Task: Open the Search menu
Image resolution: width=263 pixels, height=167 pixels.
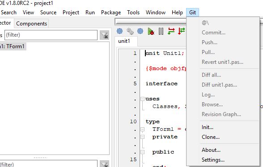Action: tap(9, 13)
